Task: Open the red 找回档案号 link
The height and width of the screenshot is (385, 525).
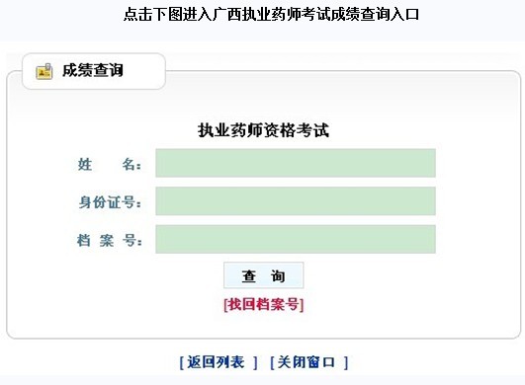Action: (x=264, y=304)
